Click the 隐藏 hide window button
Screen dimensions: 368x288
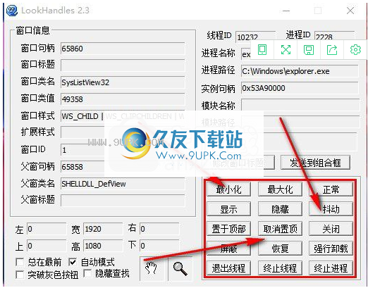pos(280,209)
